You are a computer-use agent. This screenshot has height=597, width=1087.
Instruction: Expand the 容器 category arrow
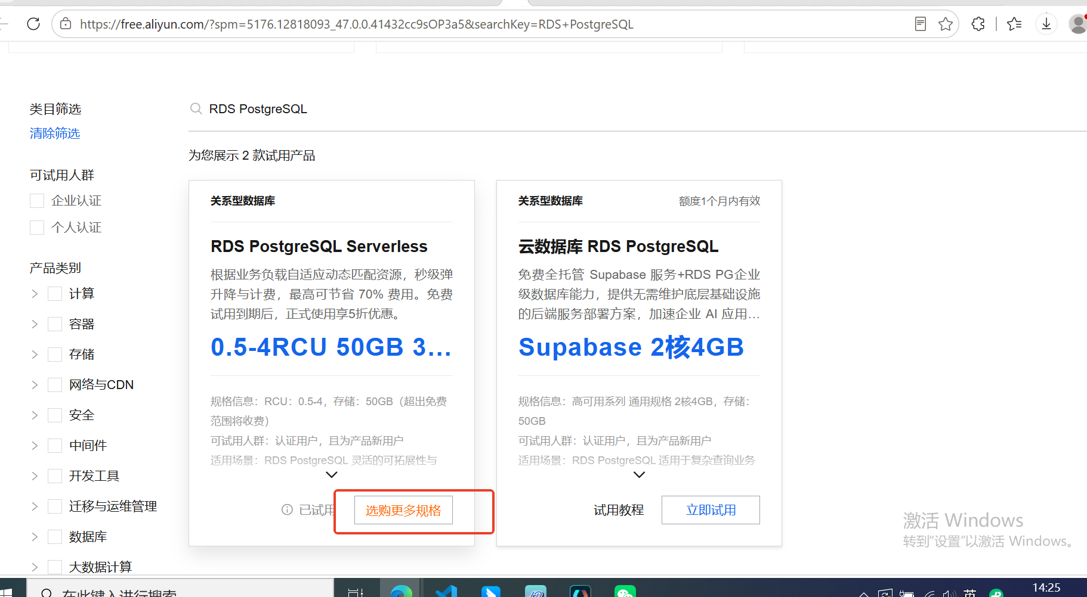(35, 324)
